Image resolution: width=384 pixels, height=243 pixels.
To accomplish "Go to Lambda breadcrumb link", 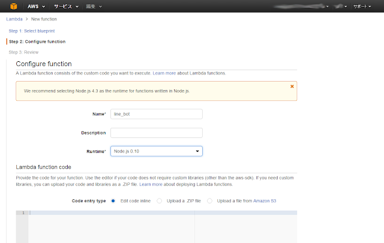I will (x=14, y=19).
